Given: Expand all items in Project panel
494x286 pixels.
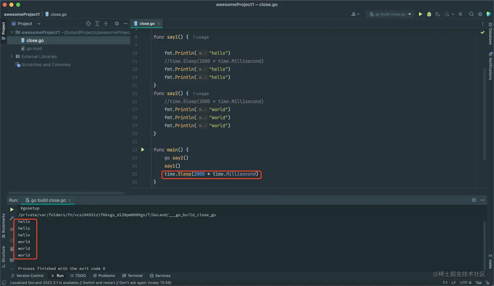Looking at the screenshot, I should [97, 24].
